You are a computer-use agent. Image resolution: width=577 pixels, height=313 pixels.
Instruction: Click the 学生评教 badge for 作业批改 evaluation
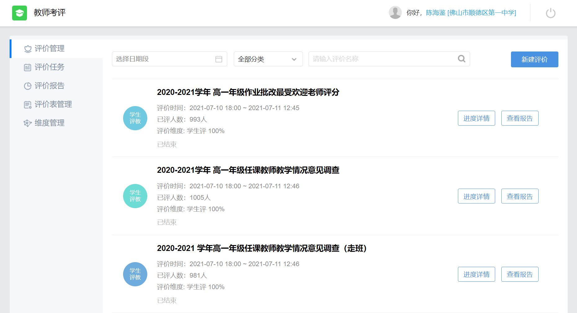tap(135, 118)
